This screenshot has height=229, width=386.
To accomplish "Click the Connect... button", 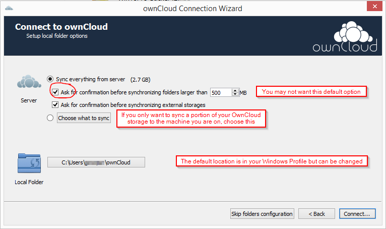I will 357,214.
